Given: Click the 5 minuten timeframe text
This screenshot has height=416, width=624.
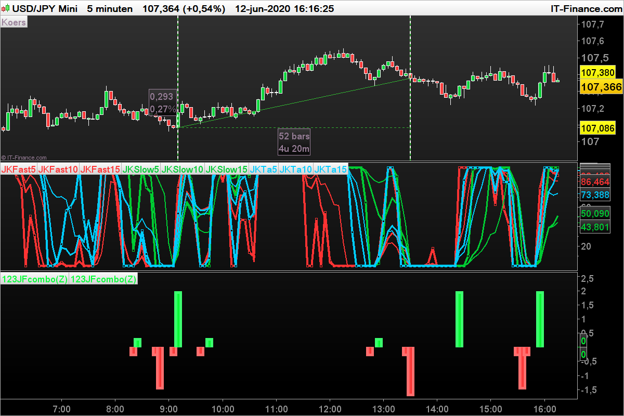Looking at the screenshot, I should click(x=110, y=8).
